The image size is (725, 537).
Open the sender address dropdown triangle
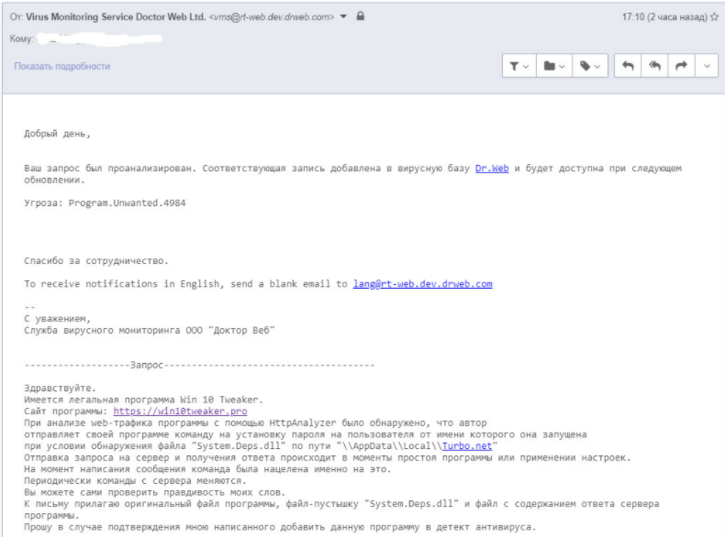tap(343, 16)
